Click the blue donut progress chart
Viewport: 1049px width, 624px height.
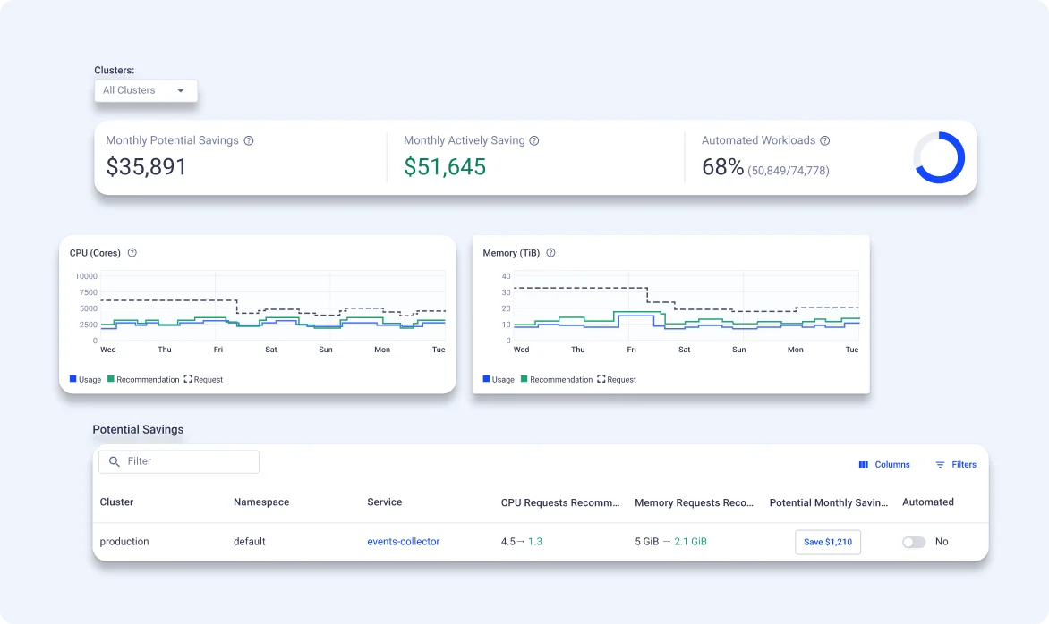(939, 157)
